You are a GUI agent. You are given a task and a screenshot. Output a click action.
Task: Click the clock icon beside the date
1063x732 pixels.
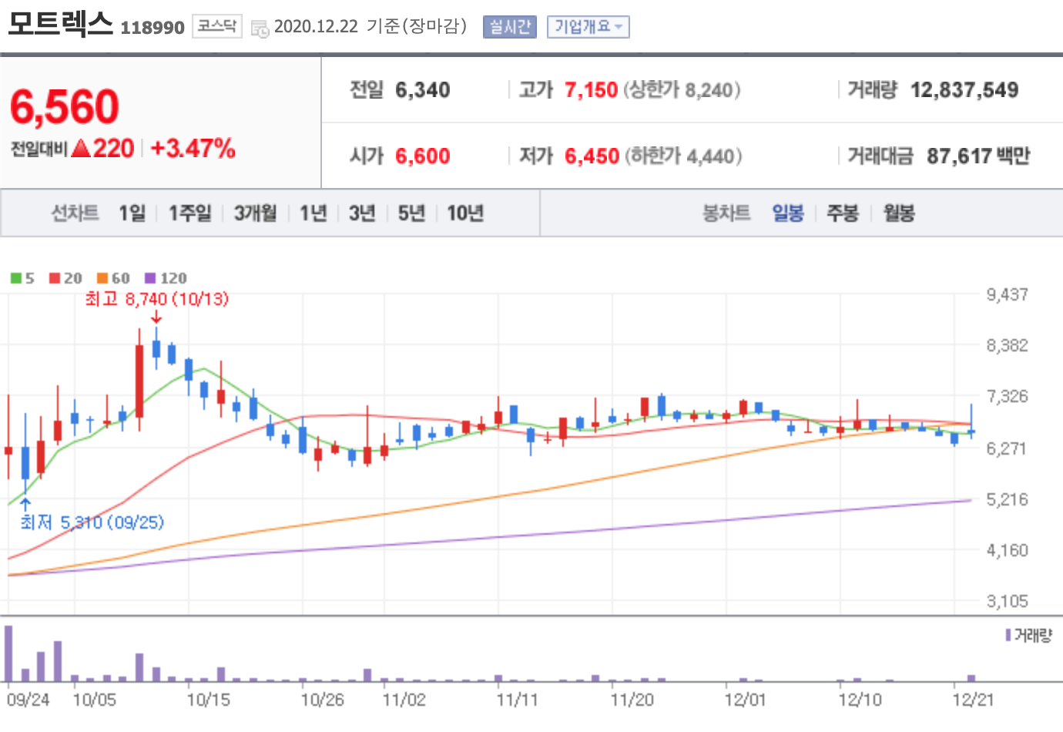pos(260,29)
